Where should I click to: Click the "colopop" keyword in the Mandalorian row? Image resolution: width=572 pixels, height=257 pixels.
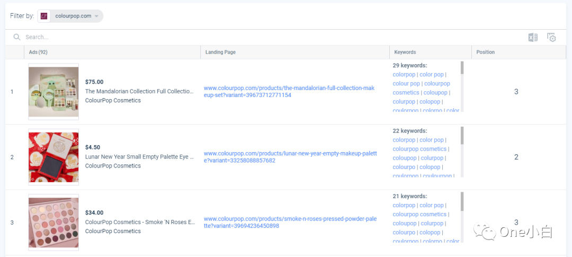[430, 102]
